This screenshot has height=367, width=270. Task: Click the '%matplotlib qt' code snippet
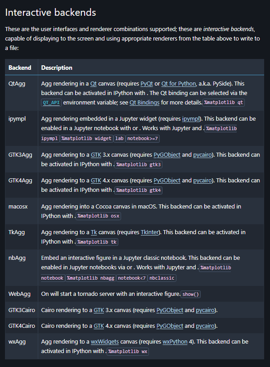(x=224, y=103)
